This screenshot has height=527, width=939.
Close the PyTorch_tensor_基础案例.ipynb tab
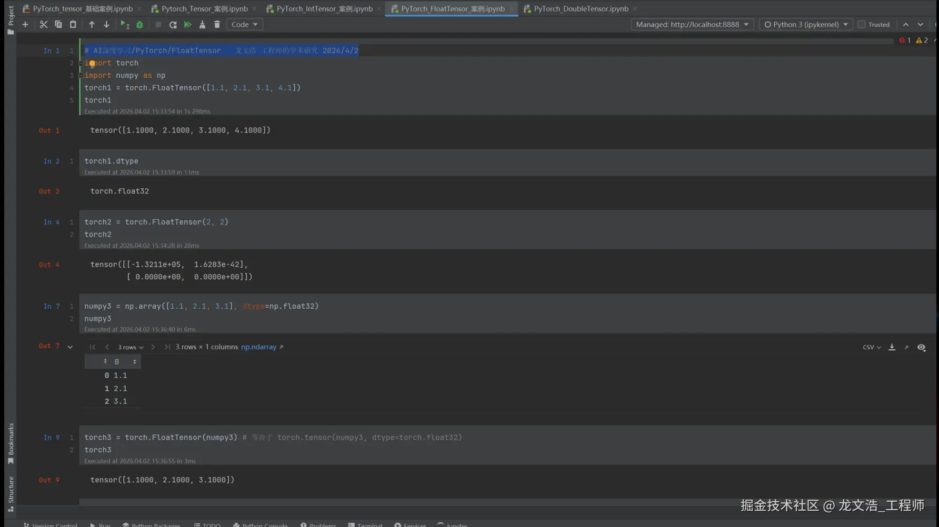[139, 9]
